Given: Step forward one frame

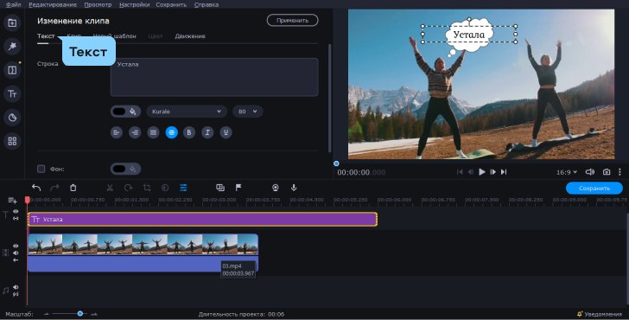Looking at the screenshot, I should [x=493, y=172].
